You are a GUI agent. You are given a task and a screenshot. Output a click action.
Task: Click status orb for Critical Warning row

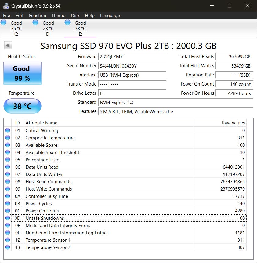(x=8, y=130)
